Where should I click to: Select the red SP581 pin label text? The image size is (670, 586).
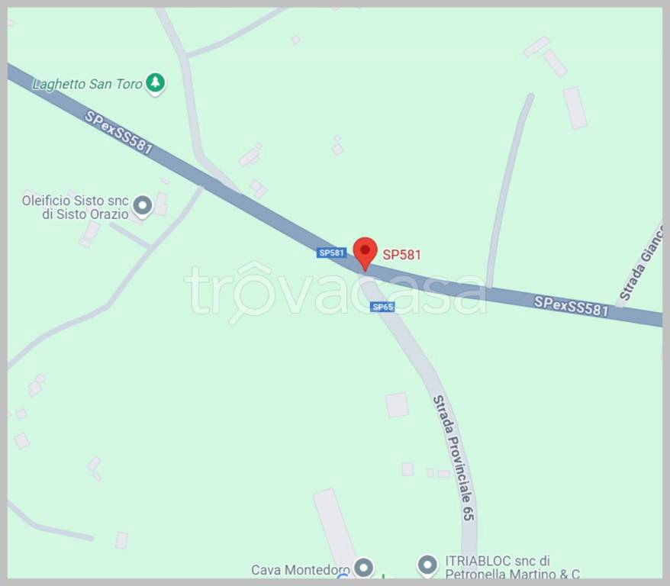[401, 255]
